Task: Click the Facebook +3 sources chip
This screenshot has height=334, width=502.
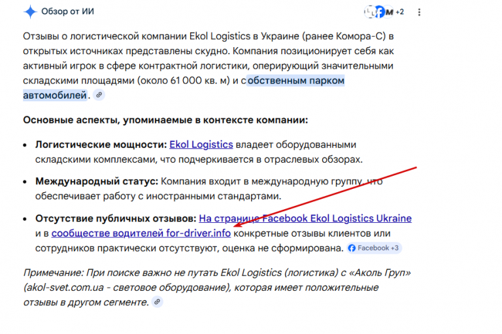Action: pos(374,248)
